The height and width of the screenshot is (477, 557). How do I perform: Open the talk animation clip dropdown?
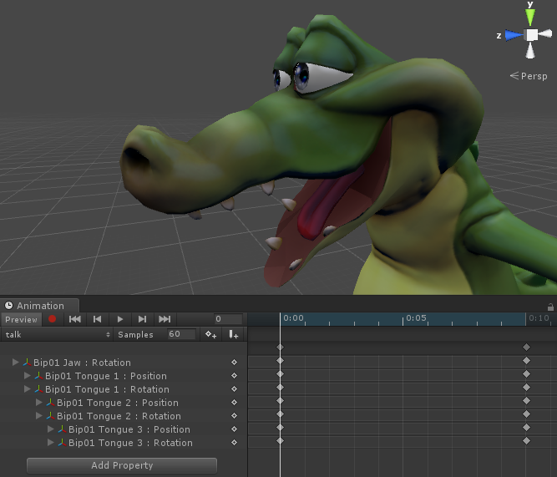[57, 334]
